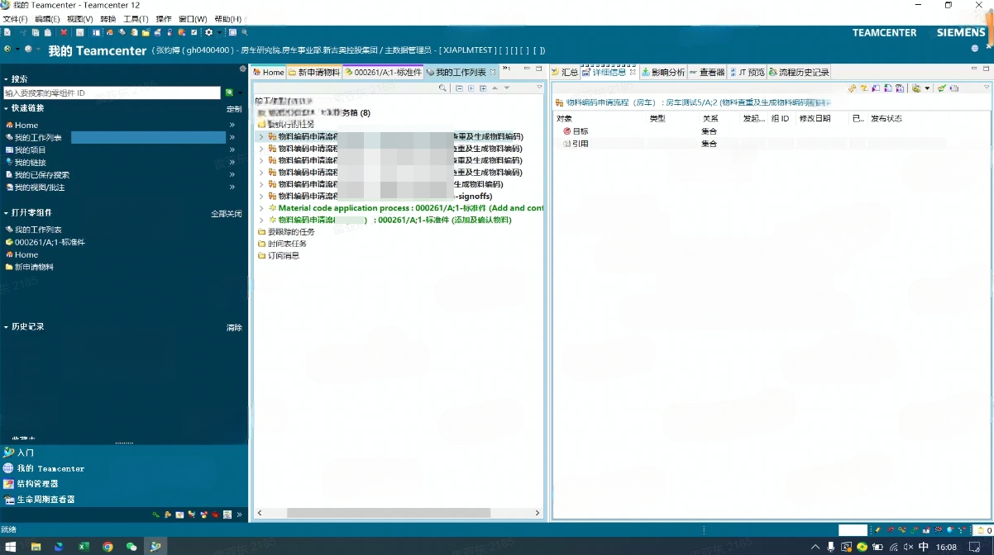Click the magnifier icon at the toolbar end
994x555 pixels.
pos(245,33)
